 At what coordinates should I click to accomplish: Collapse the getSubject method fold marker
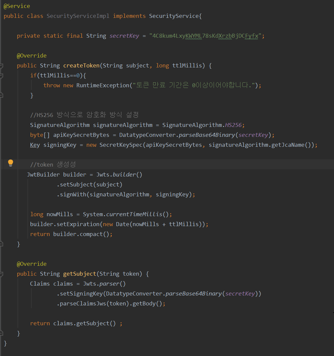(1, 274)
